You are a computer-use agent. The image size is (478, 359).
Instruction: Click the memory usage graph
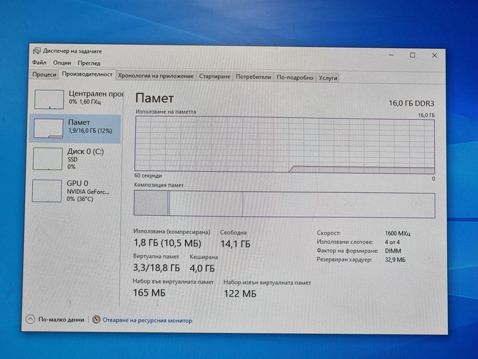(x=285, y=145)
